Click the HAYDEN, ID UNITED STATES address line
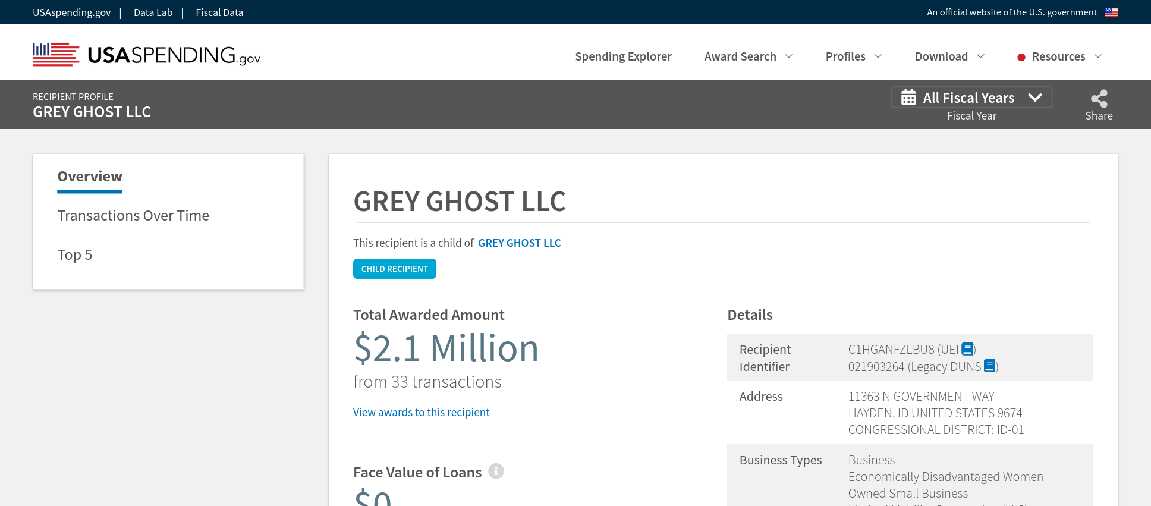 point(935,413)
